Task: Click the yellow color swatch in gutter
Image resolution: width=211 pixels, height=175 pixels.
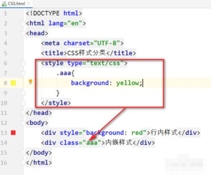Action: (x=14, y=83)
